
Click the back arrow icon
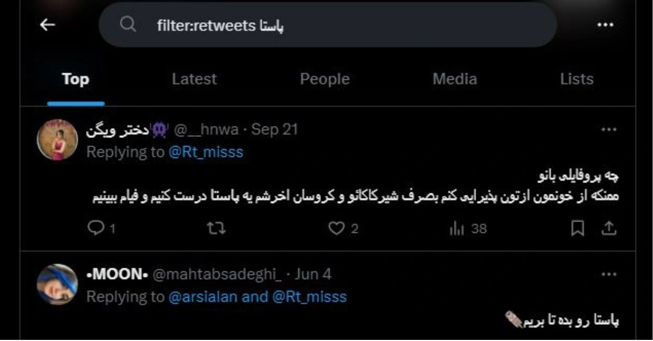pyautogui.click(x=47, y=25)
